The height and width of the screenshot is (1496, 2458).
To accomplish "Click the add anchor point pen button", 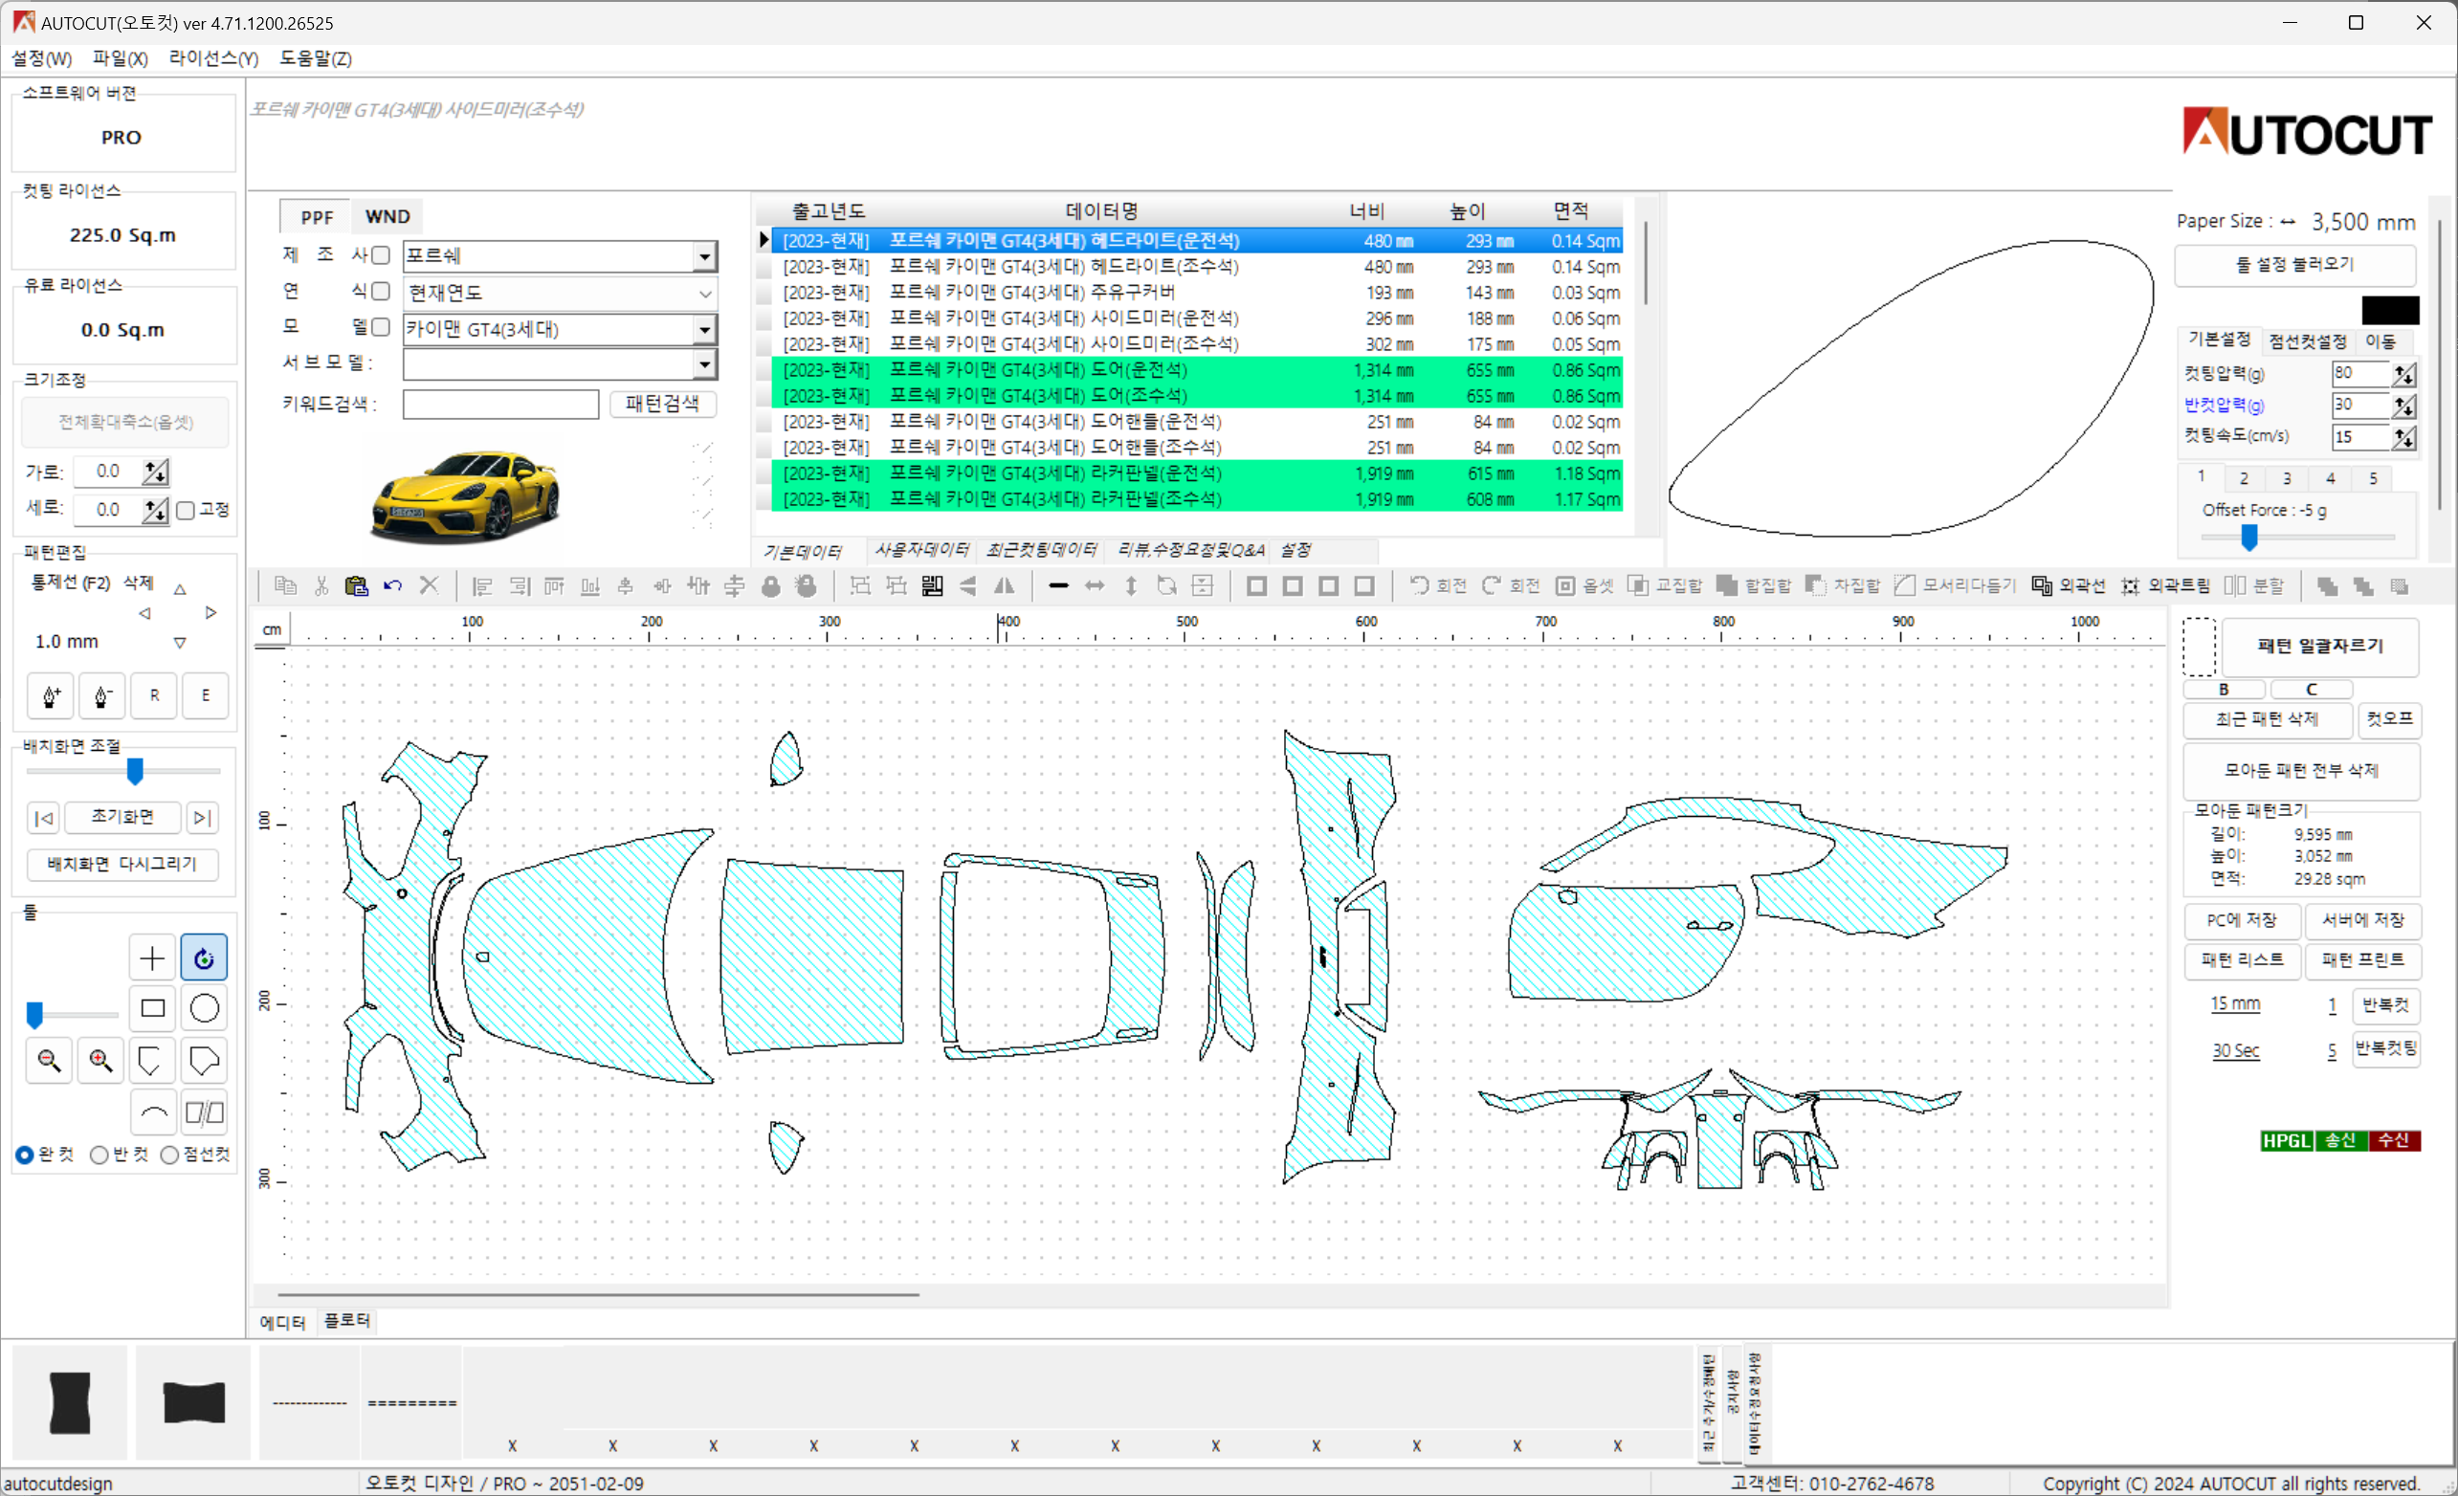I will [51, 695].
